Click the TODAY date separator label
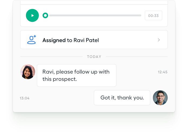The height and width of the screenshot is (138, 188). 94,57
